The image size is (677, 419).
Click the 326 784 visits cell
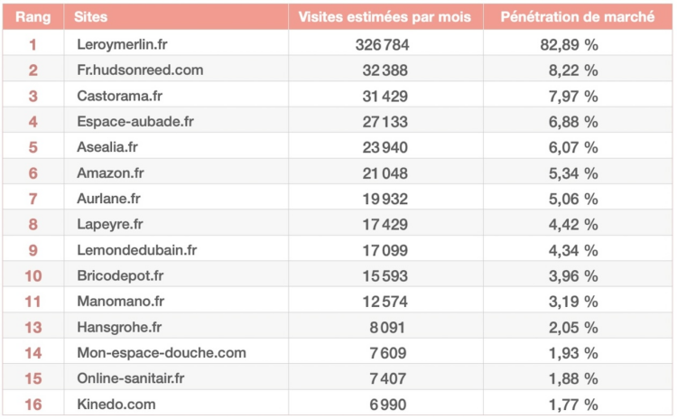[x=386, y=44]
